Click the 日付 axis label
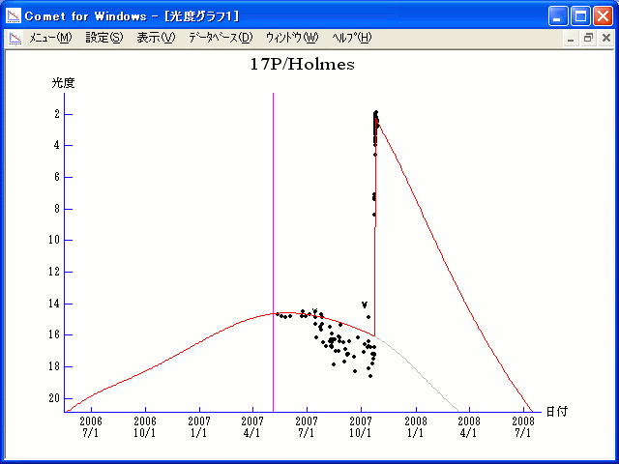The height and width of the screenshot is (464, 619). [557, 412]
